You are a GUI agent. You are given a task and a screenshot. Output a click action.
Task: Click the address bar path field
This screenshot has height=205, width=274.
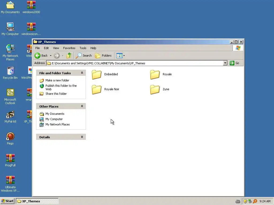135,63
